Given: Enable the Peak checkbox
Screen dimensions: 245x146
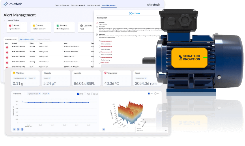Looking at the screenshot, I should (85, 94).
